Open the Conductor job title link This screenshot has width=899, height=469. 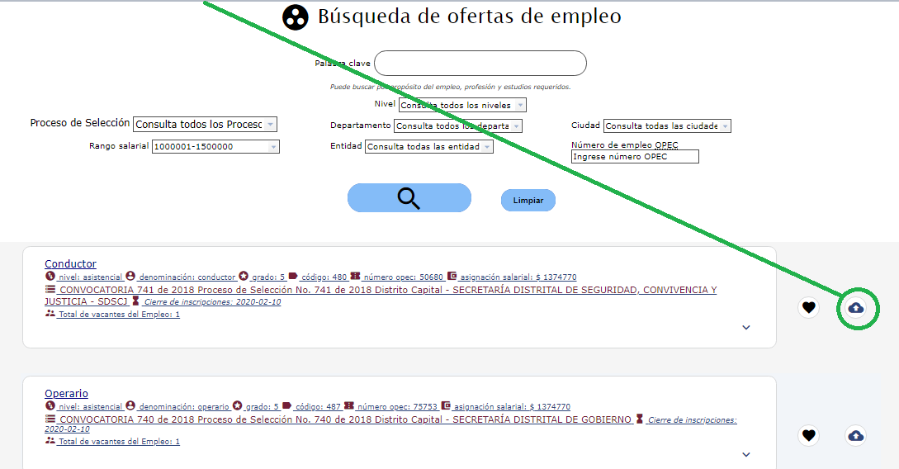pos(70,264)
